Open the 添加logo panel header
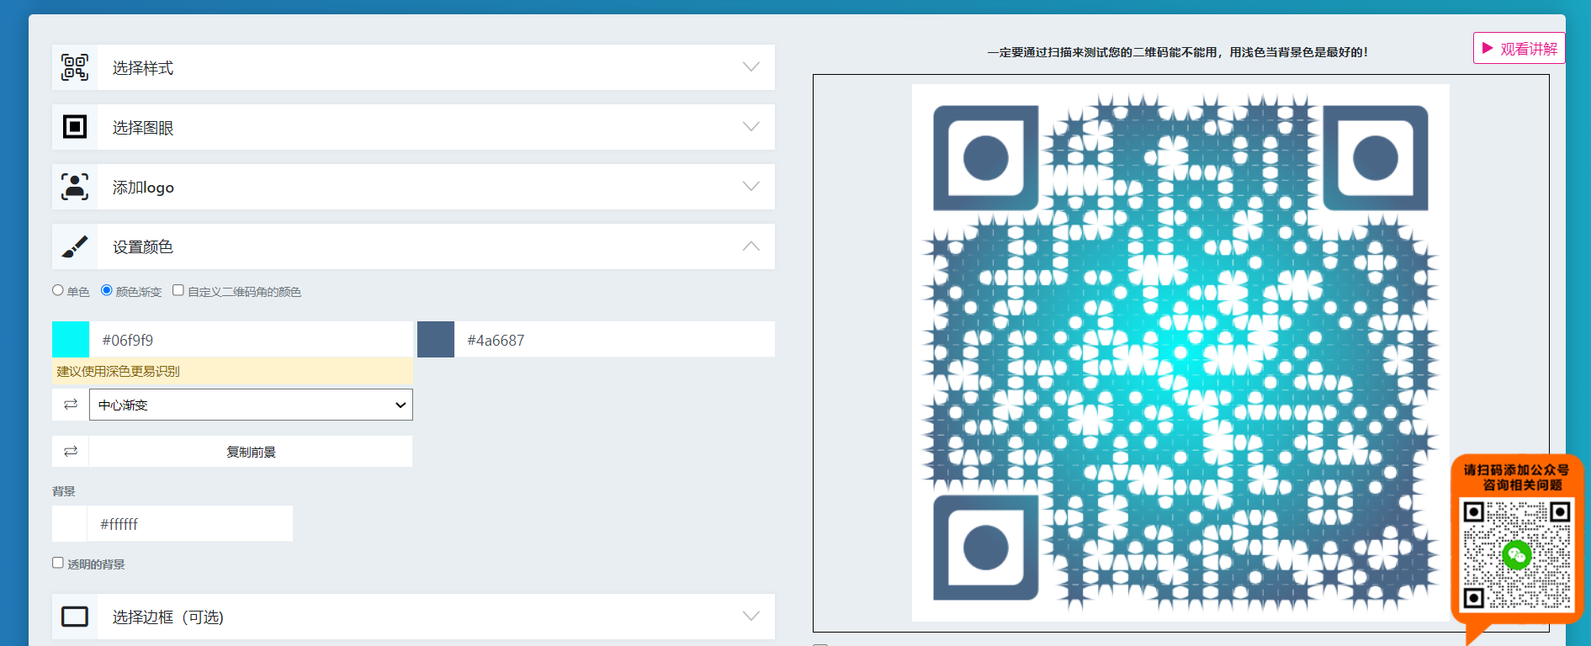Image resolution: width=1591 pixels, height=646 pixels. 413,187
